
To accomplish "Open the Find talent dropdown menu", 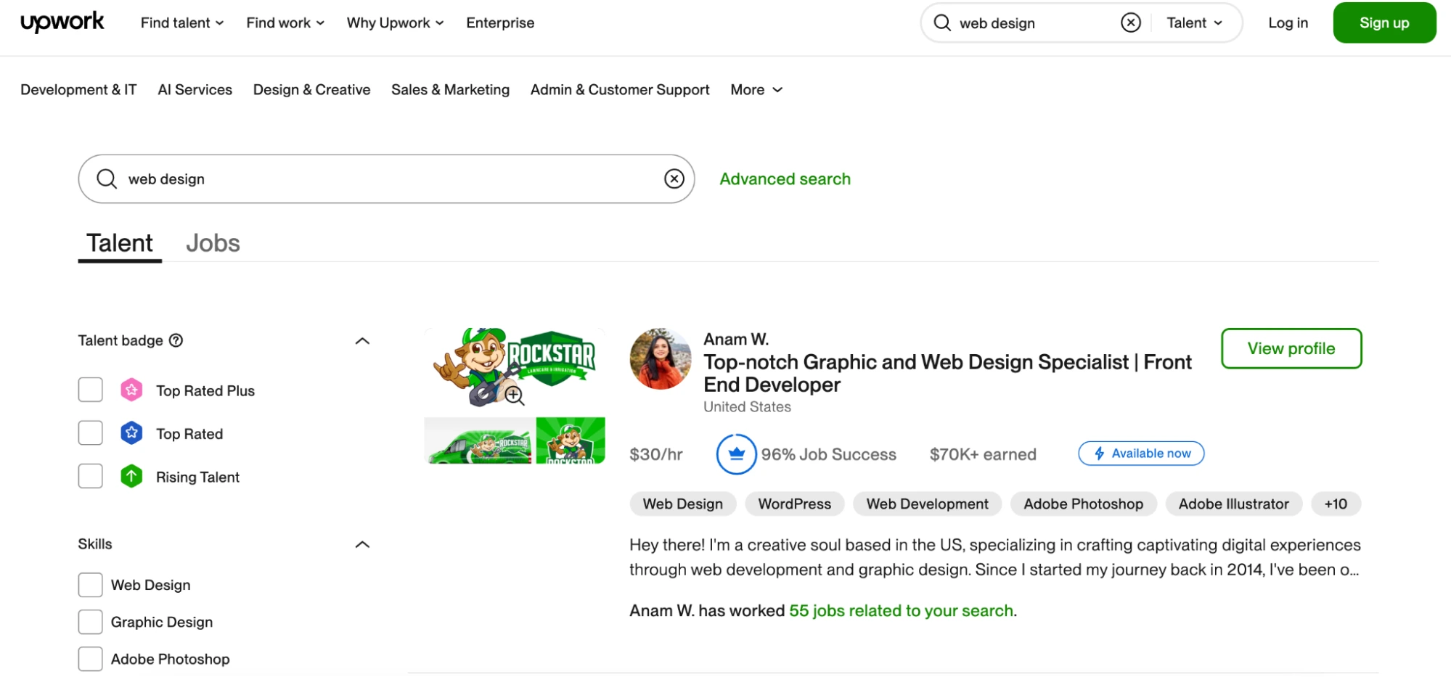I will point(182,22).
